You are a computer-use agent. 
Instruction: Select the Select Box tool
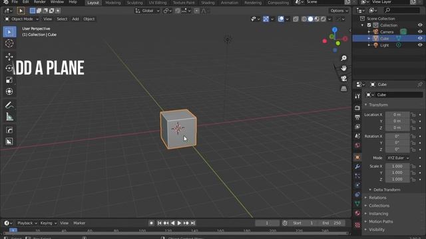9,32
